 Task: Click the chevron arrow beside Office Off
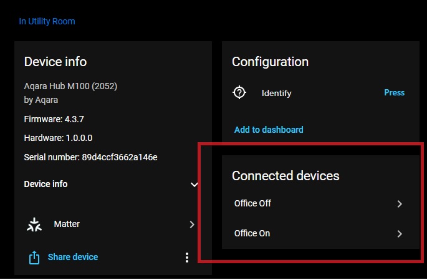pyautogui.click(x=400, y=204)
